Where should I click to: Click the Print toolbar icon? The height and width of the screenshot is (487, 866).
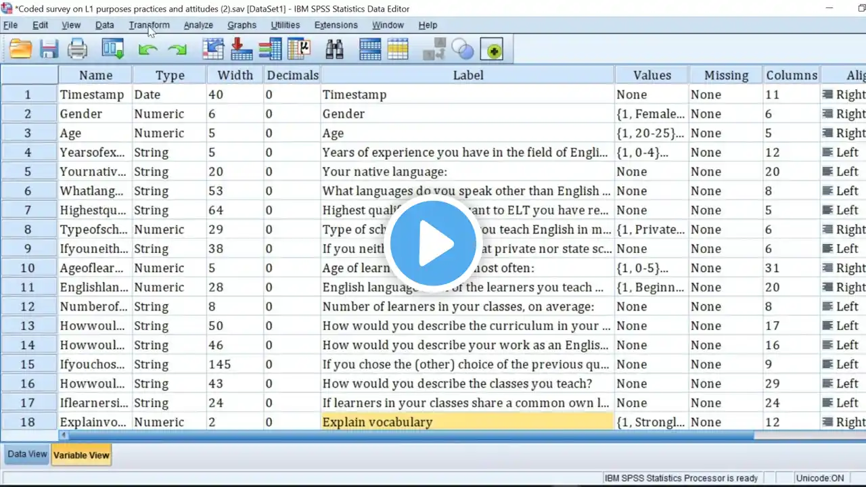point(77,49)
